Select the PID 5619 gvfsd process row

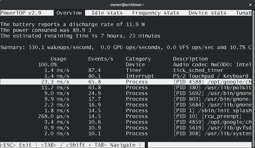click(x=126, y=128)
